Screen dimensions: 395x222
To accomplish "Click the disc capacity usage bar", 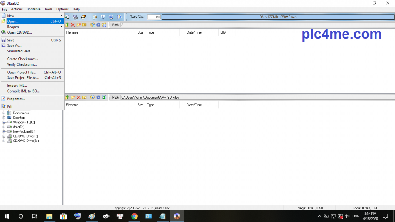I will click(278, 17).
